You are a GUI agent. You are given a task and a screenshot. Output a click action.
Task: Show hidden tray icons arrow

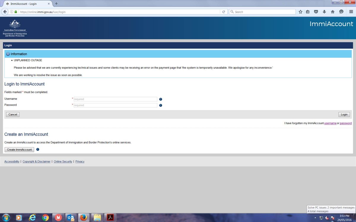[316, 218]
